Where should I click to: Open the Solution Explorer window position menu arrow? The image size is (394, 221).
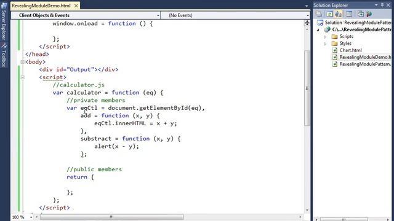[x=376, y=5]
